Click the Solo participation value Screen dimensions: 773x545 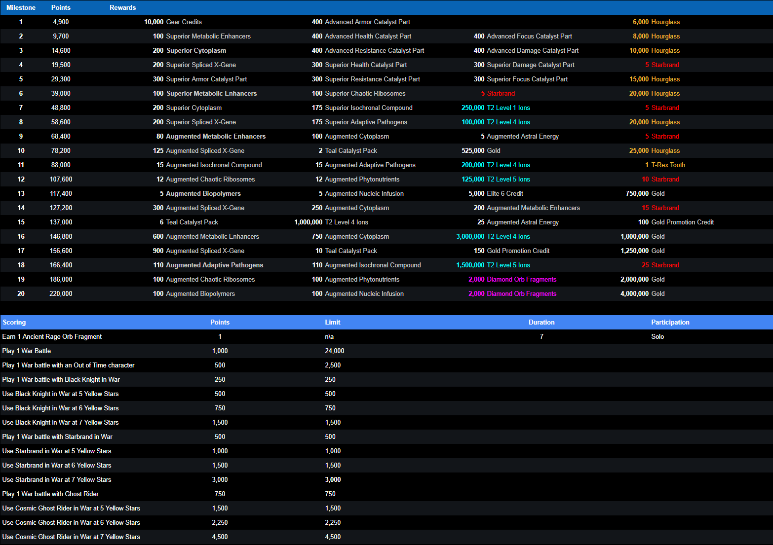click(x=657, y=336)
